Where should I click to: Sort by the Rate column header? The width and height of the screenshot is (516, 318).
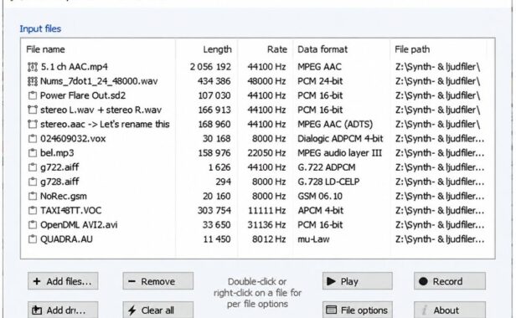(277, 49)
